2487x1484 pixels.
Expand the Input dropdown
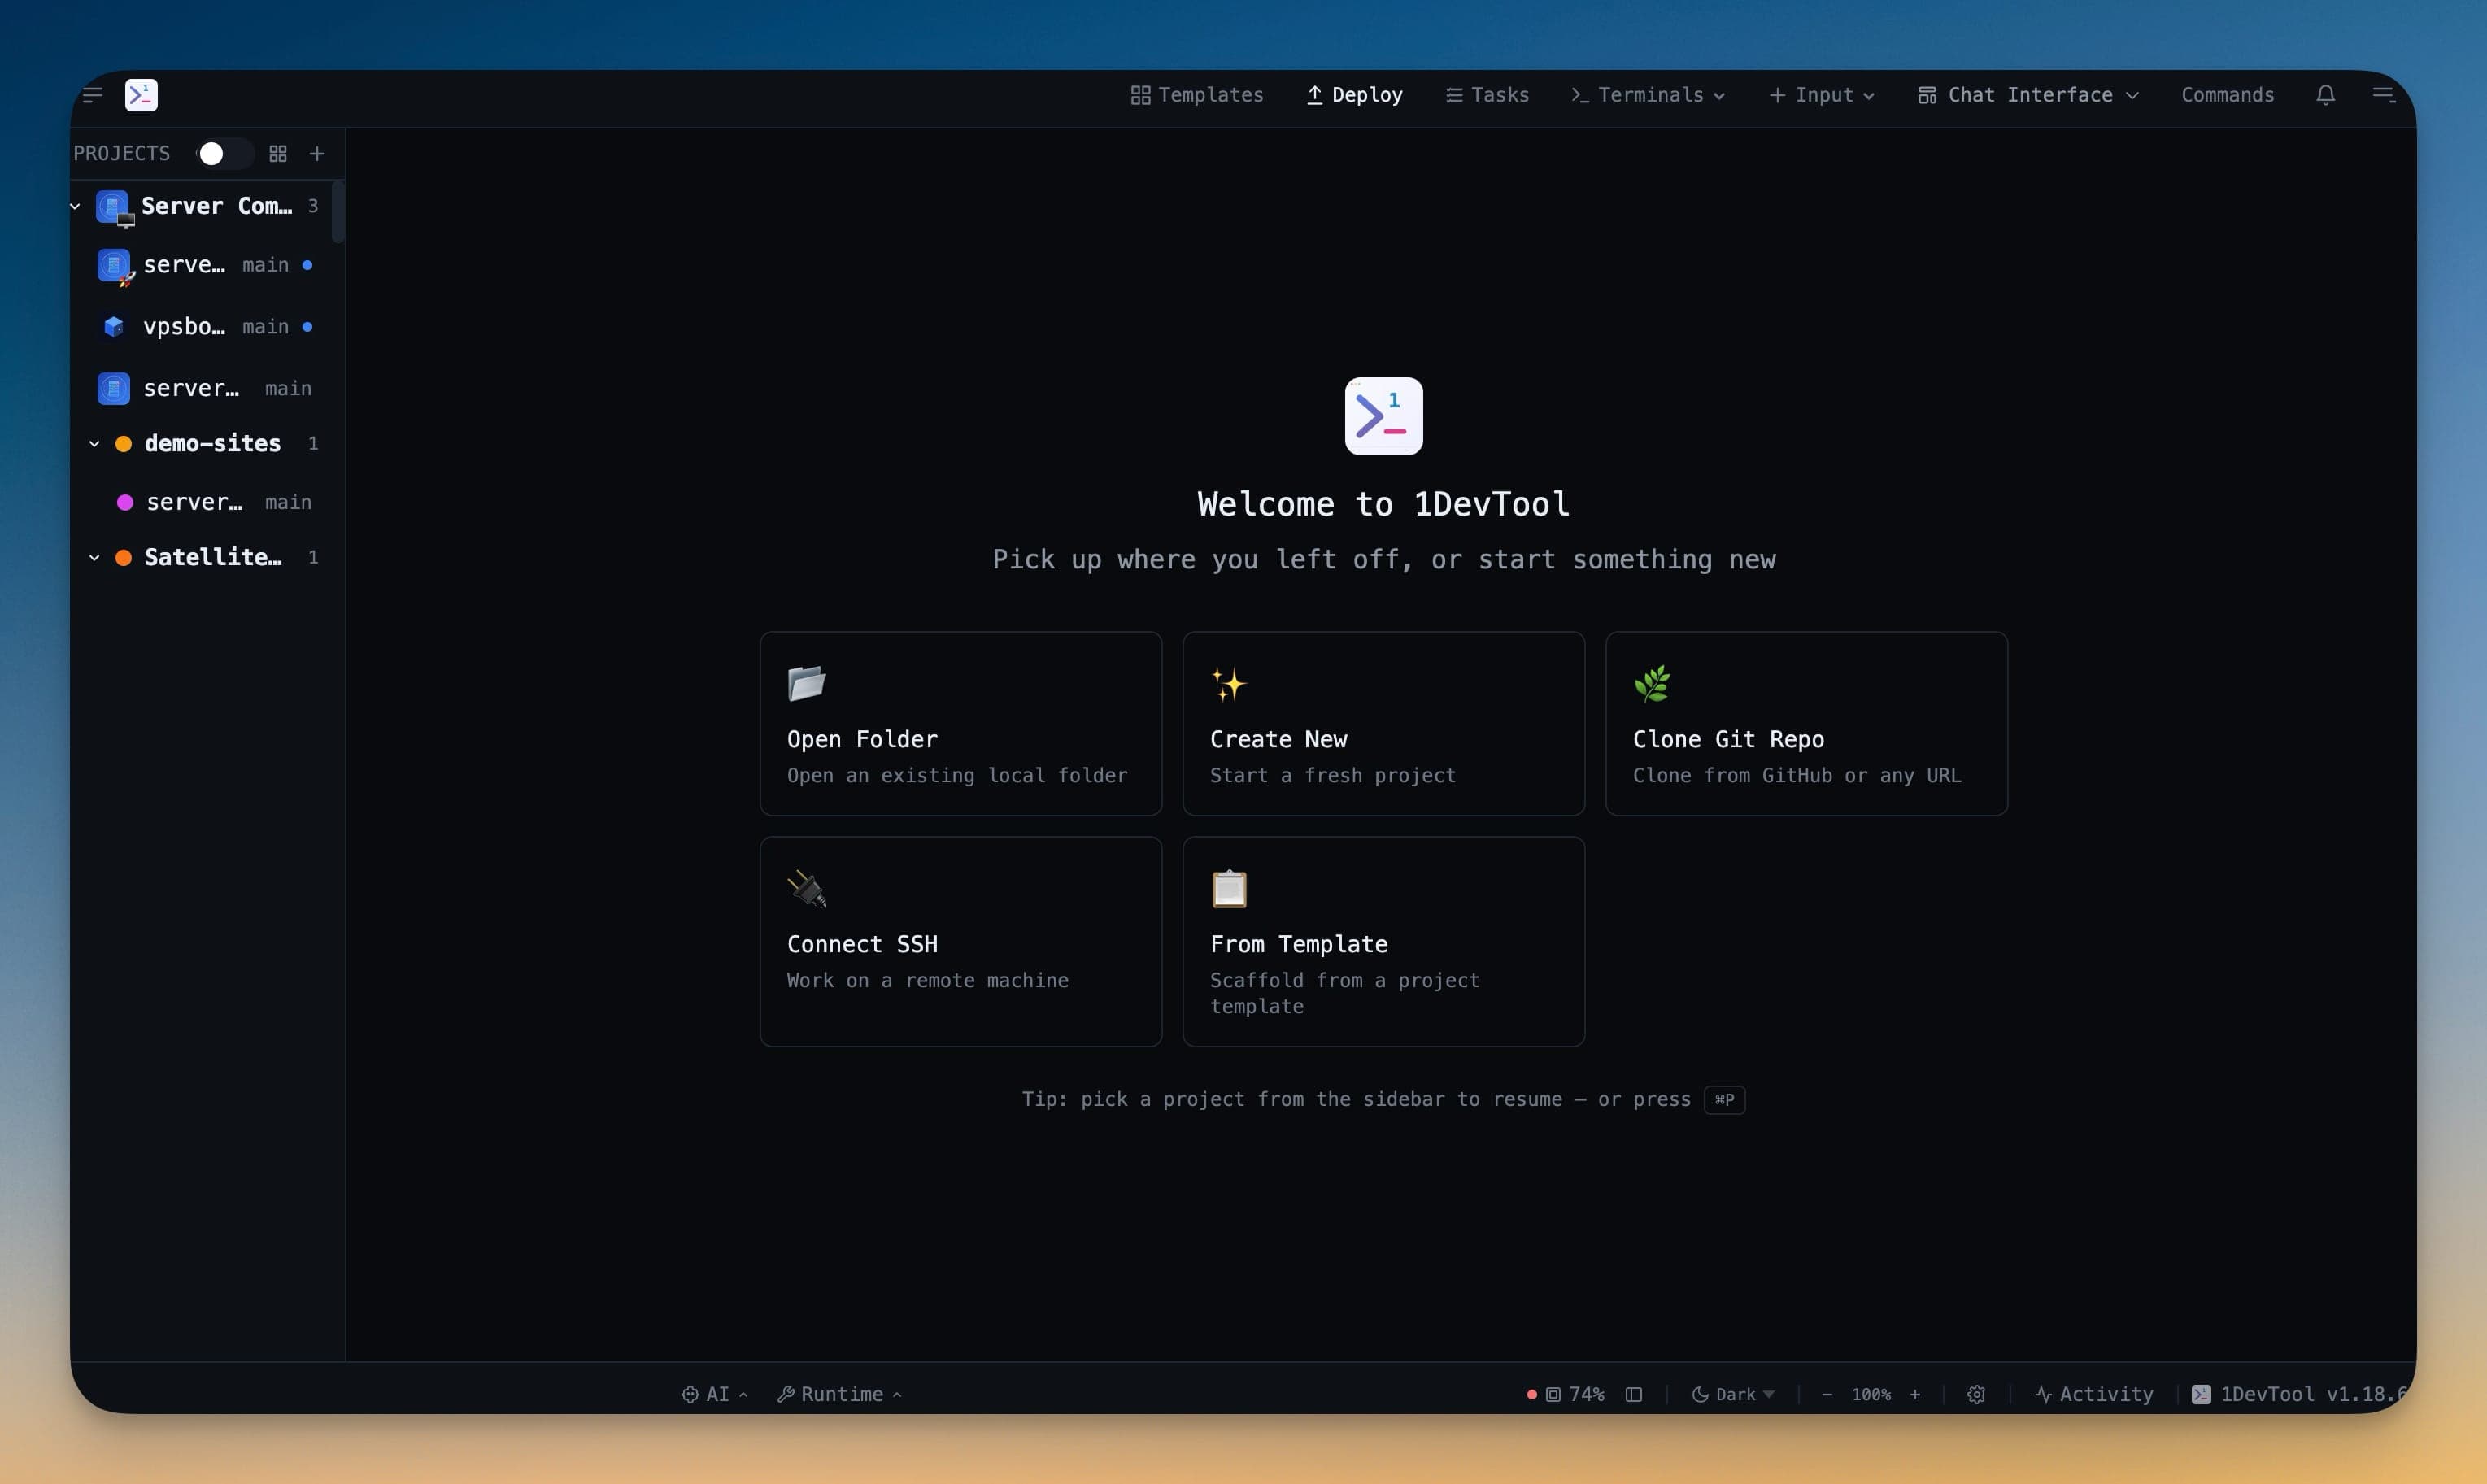tap(1822, 95)
